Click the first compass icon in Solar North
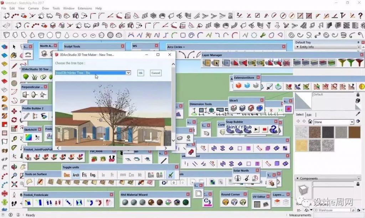The image size is (365, 218). coord(238,178)
